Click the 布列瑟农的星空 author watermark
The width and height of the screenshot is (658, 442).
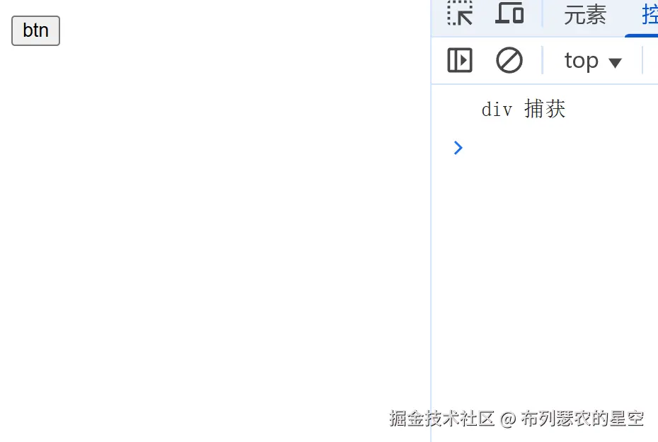click(582, 419)
